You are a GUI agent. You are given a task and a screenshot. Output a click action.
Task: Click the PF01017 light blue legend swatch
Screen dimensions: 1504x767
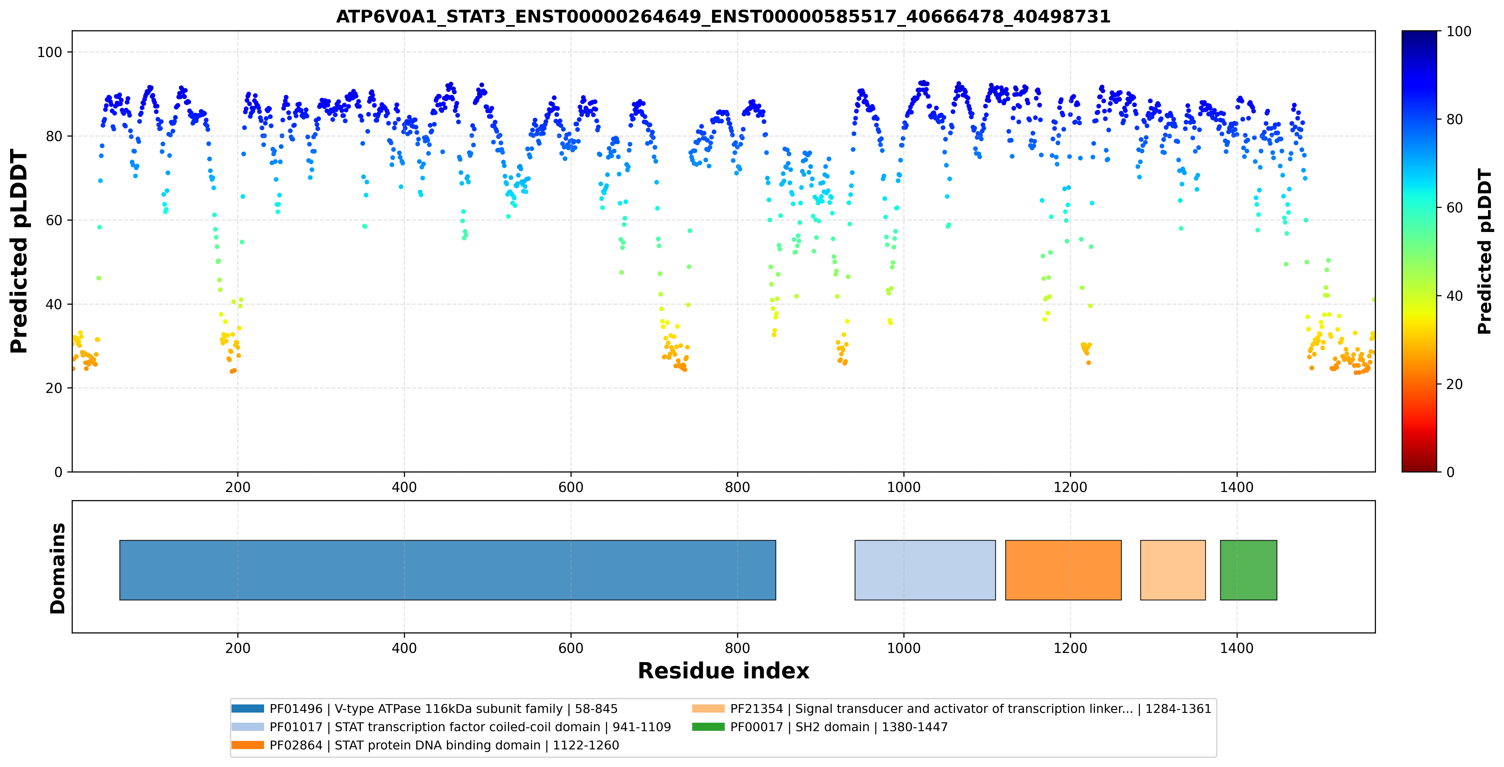(x=247, y=727)
